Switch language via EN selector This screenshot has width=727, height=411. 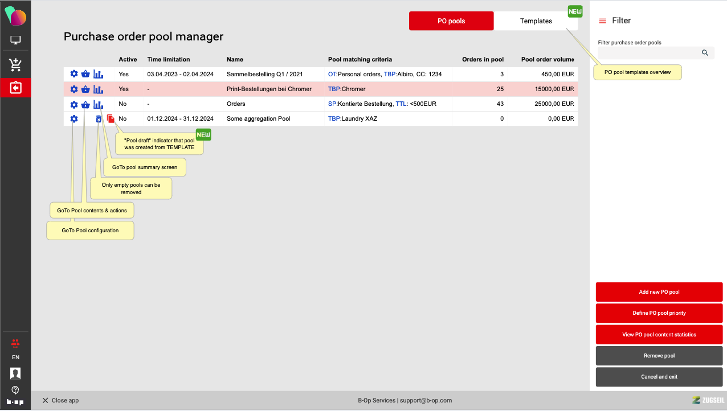pos(15,357)
